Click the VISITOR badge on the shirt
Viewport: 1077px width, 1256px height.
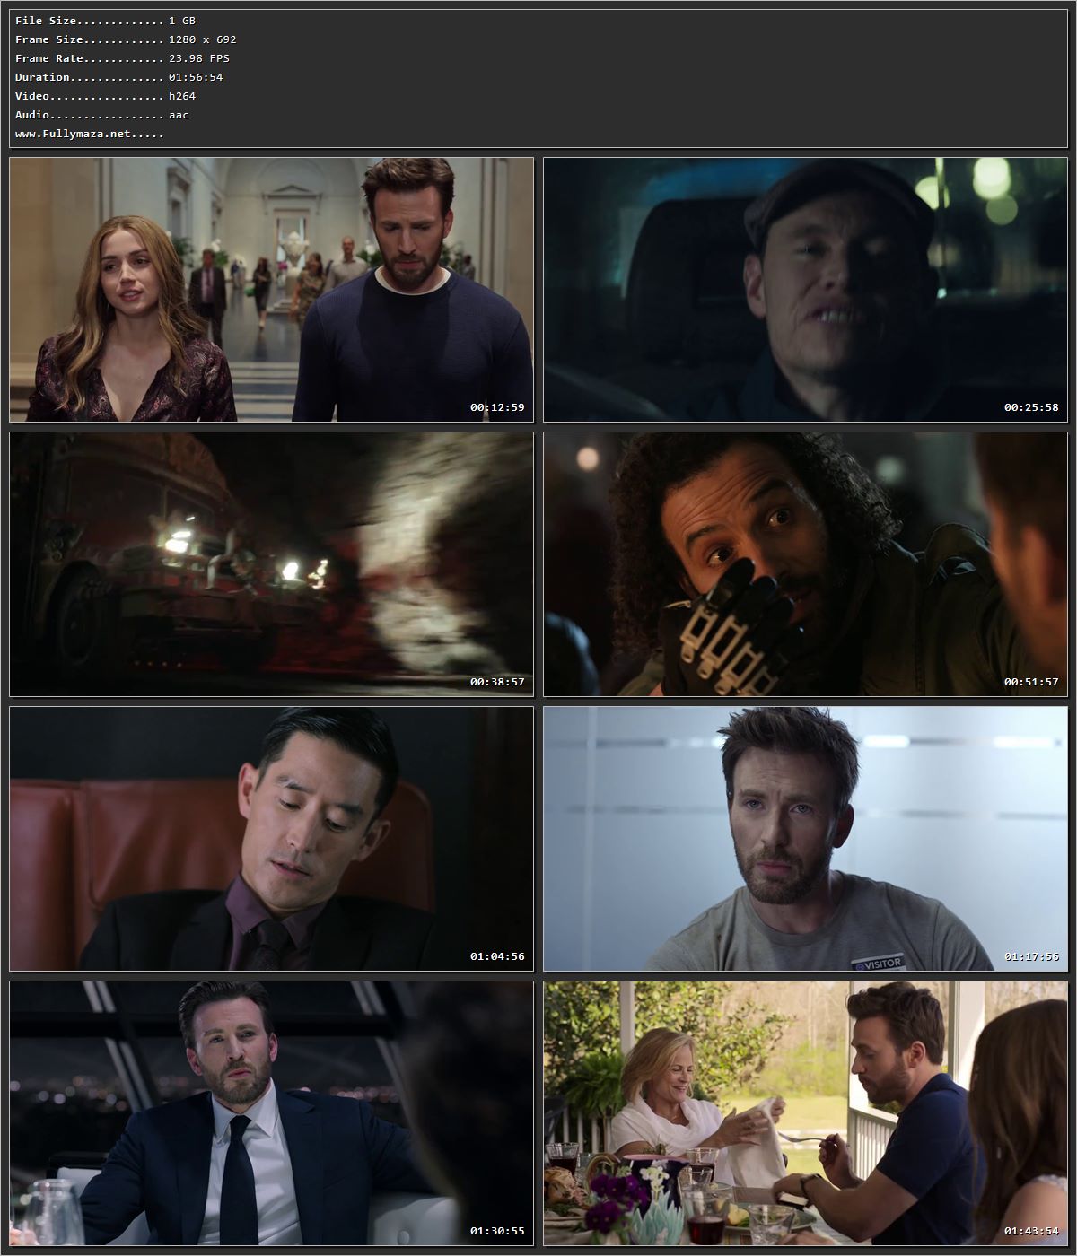point(879,964)
